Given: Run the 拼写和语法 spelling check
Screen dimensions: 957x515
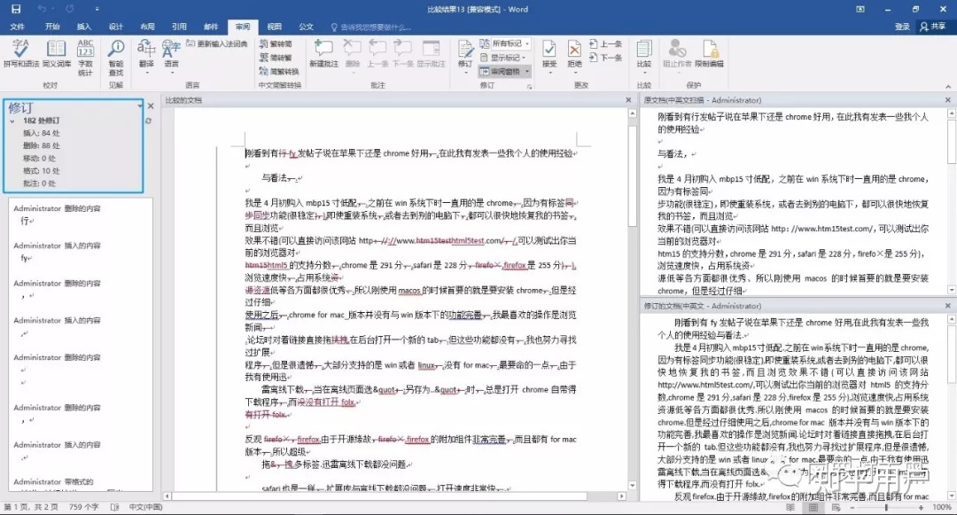Looking at the screenshot, I should (x=20, y=52).
